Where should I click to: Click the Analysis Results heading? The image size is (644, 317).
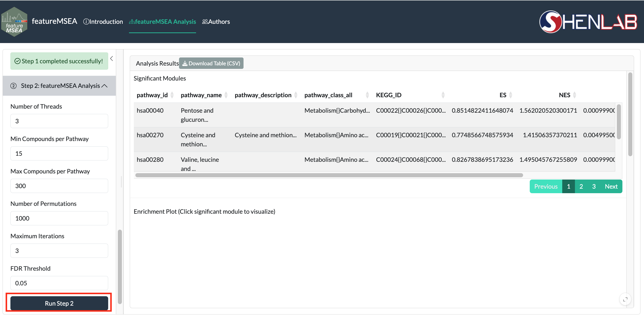[157, 63]
